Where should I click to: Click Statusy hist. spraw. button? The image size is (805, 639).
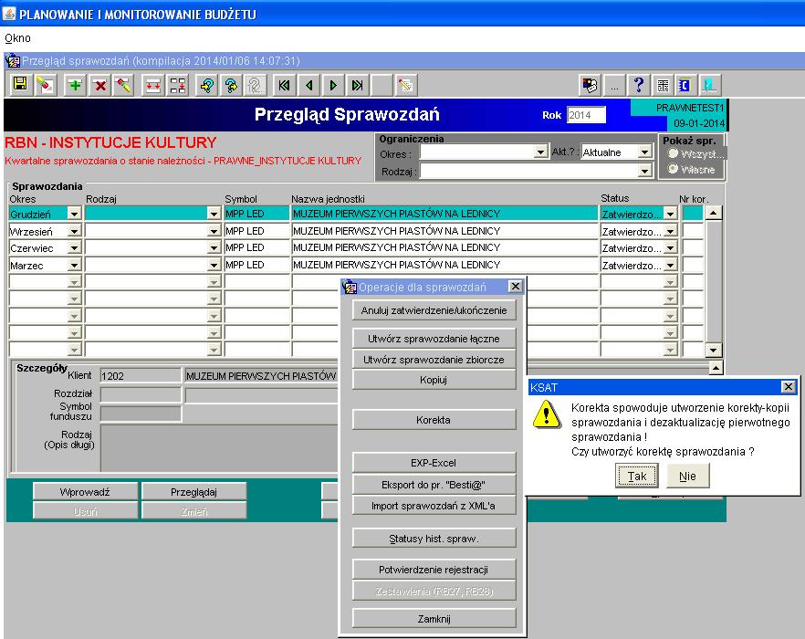[434, 539]
